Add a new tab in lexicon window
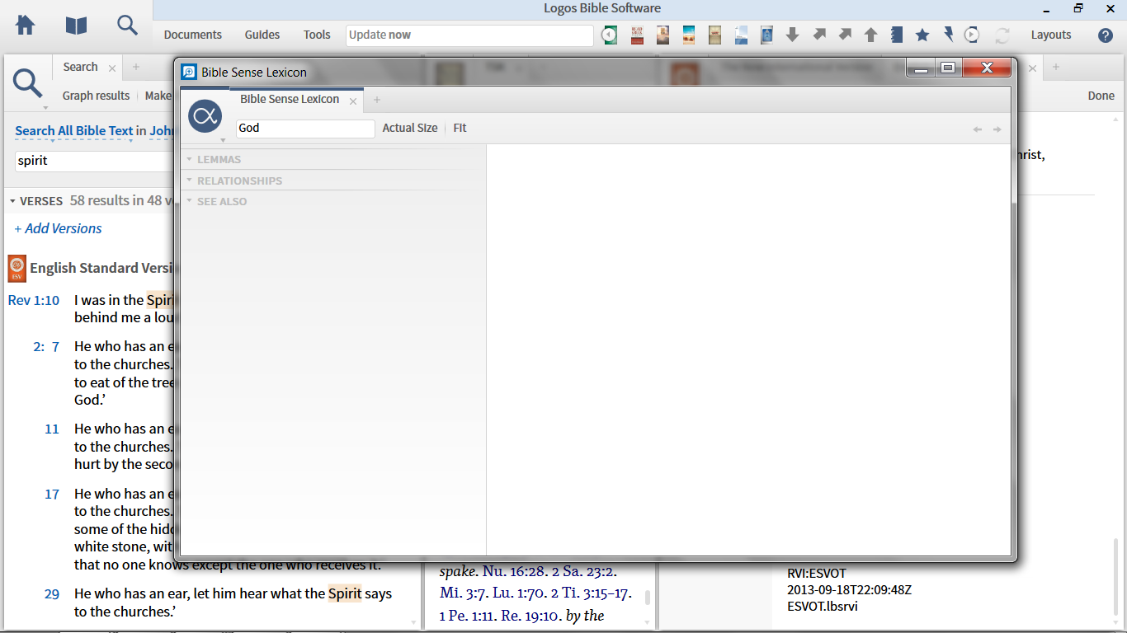The image size is (1127, 633). click(x=377, y=100)
